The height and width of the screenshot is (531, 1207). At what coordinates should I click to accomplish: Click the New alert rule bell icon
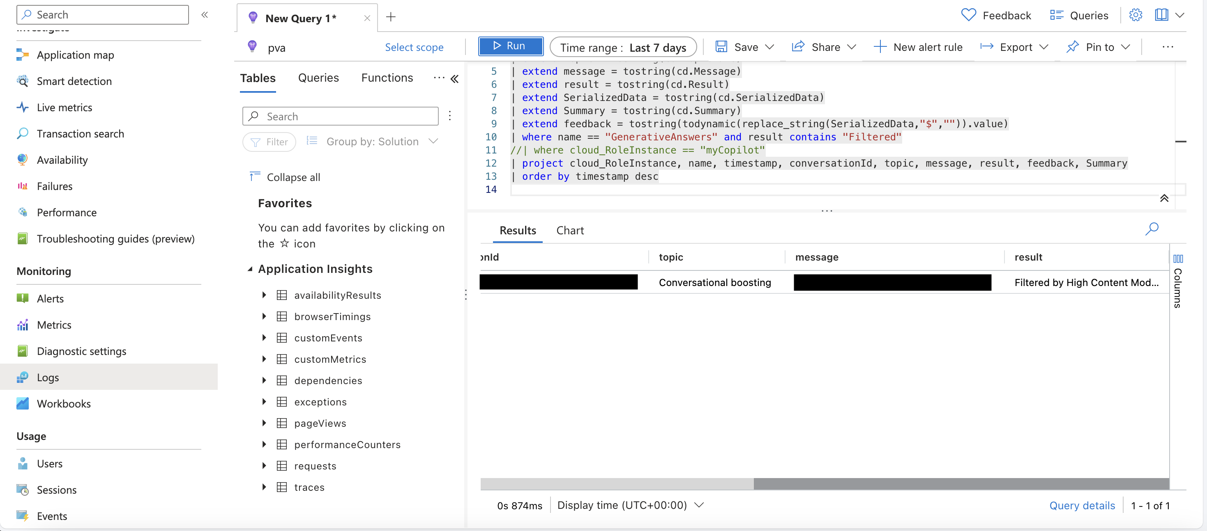tap(880, 46)
